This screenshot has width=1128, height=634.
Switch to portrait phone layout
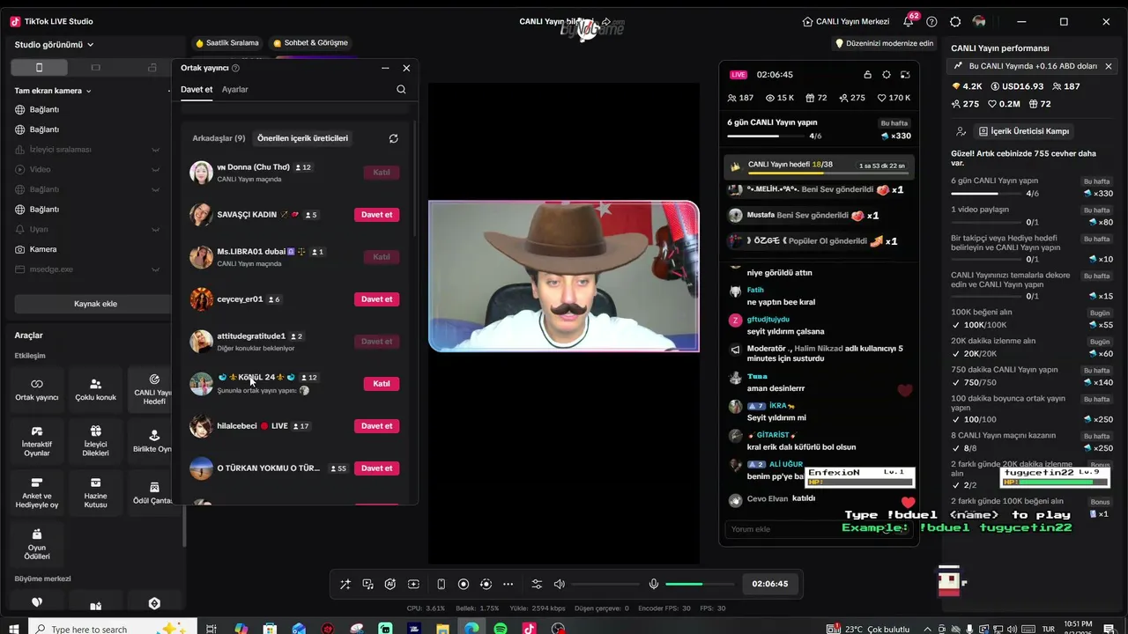39,68
